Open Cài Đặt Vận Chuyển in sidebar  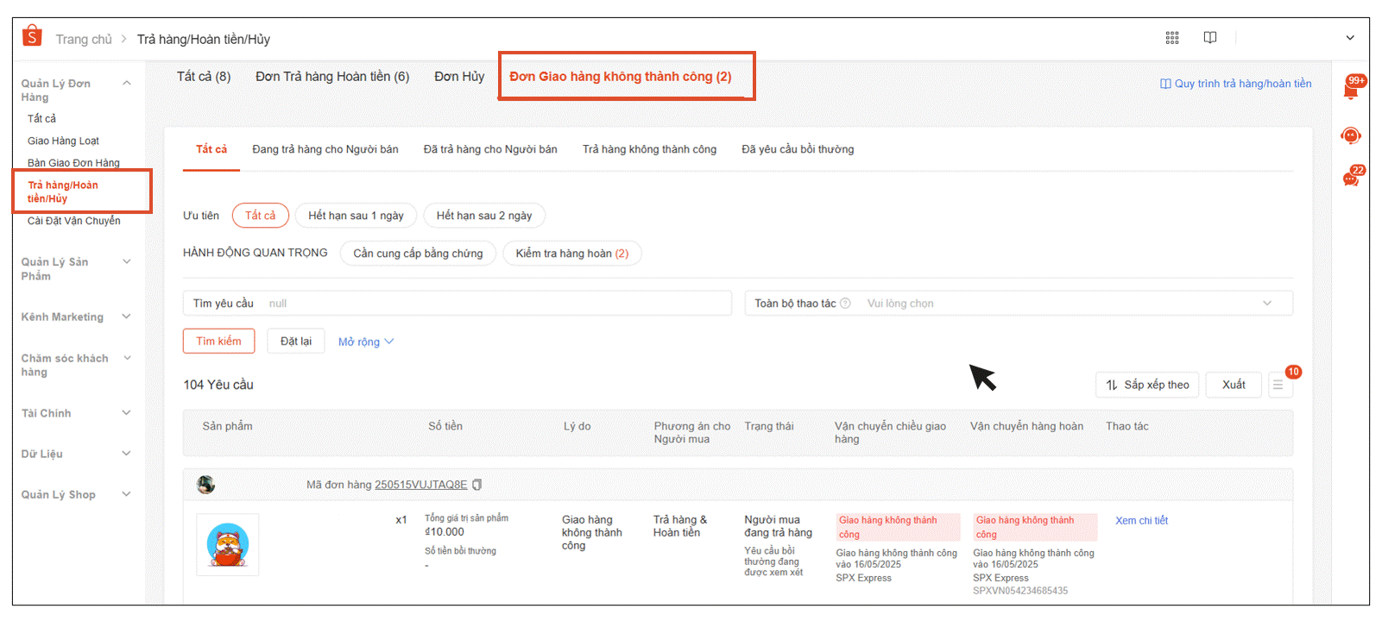point(73,221)
